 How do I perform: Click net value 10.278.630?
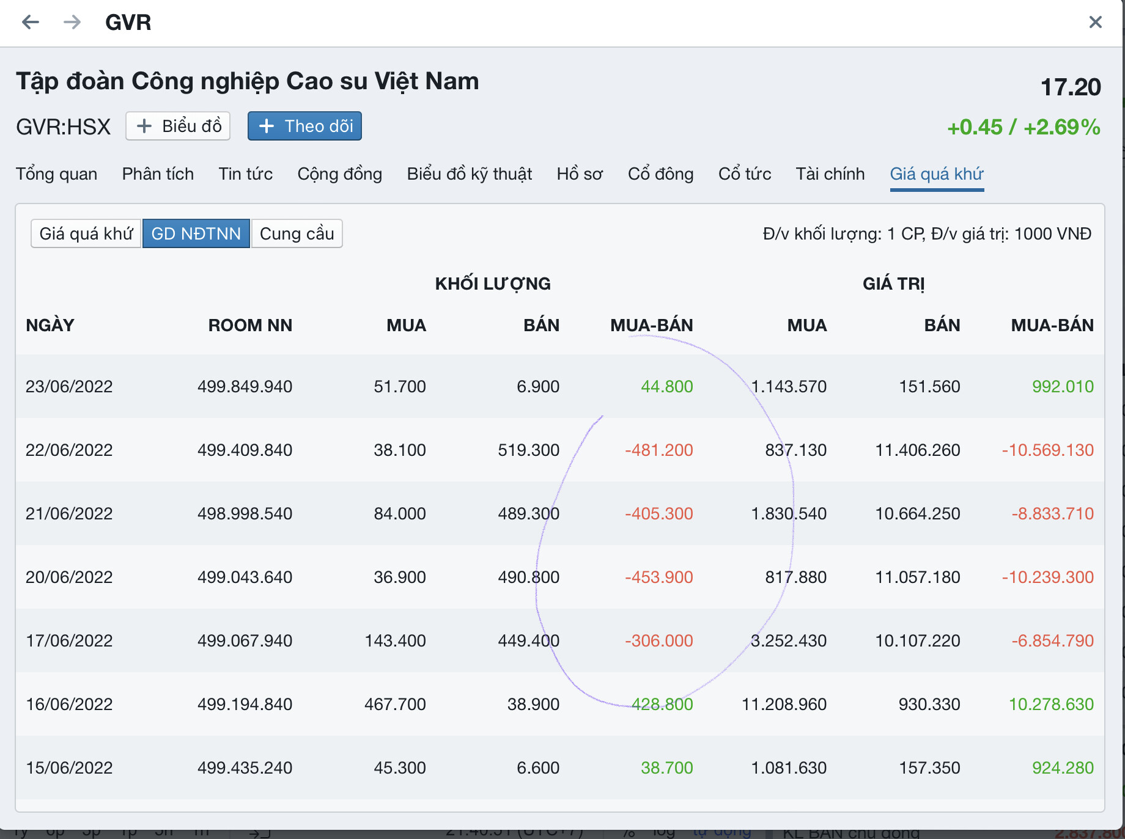pos(1051,704)
